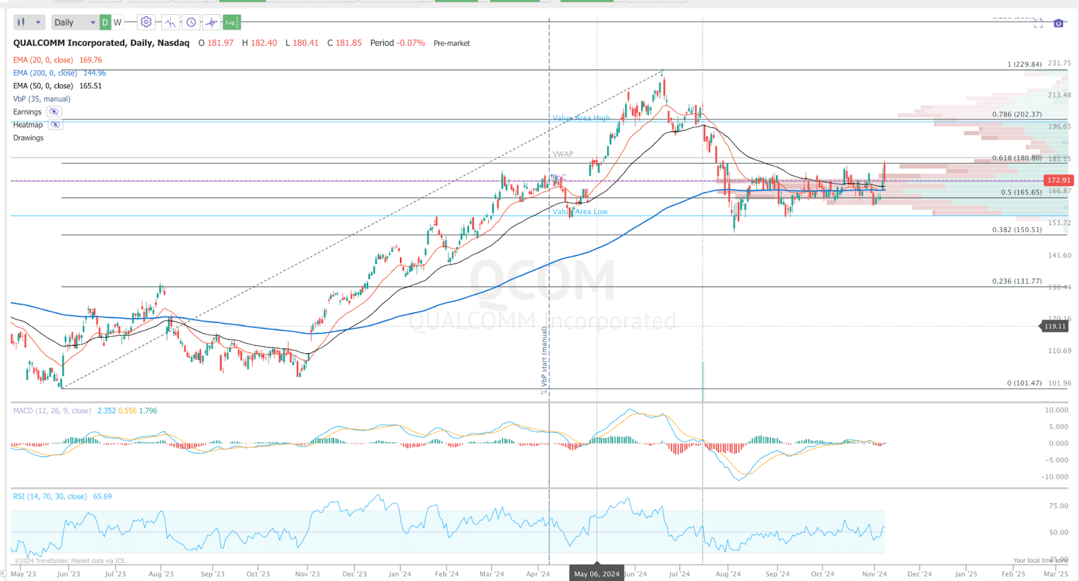Click the Jan '24 time axis label
The height and width of the screenshot is (581, 1079).
400,574
